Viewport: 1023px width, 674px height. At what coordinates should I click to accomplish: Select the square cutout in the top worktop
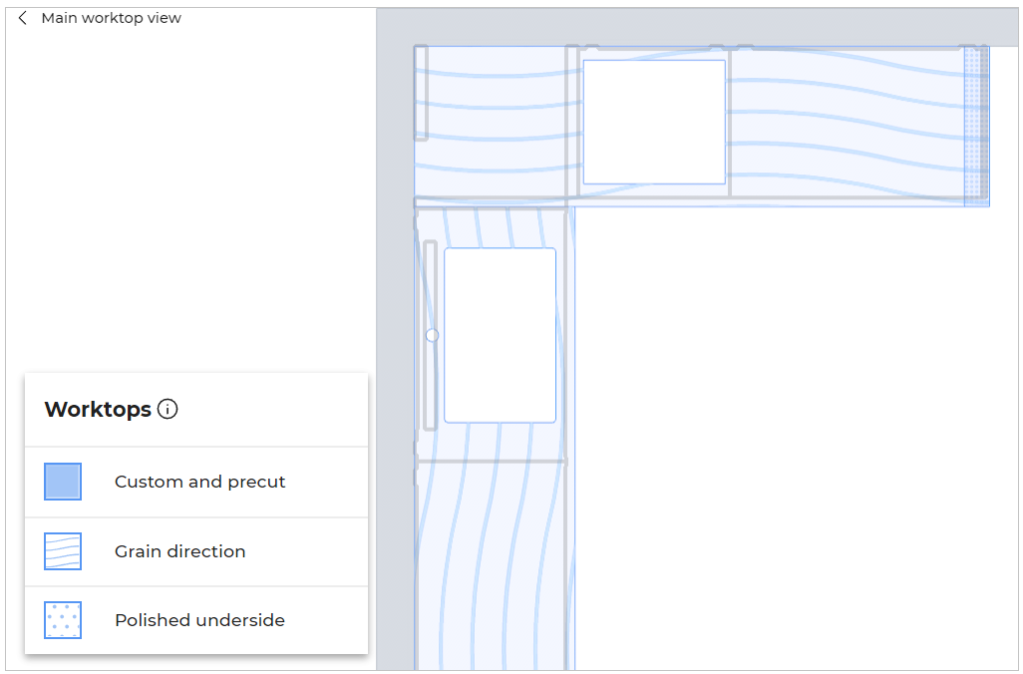tap(653, 122)
